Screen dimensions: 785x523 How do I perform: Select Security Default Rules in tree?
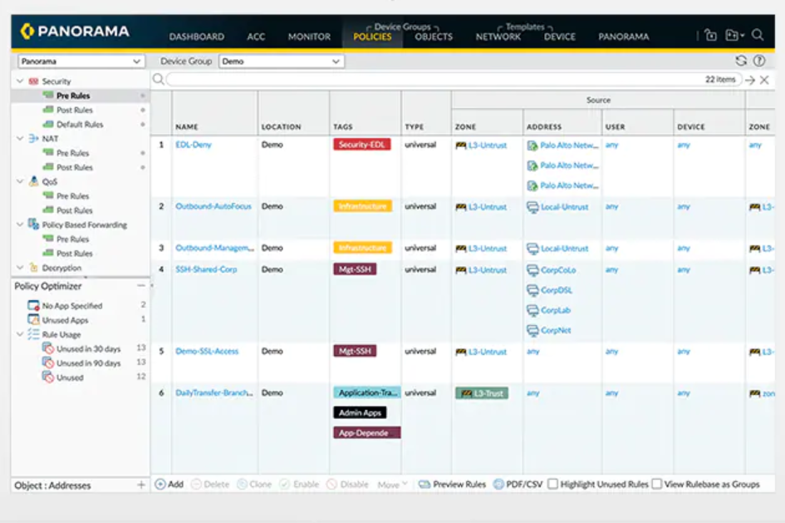tap(80, 124)
